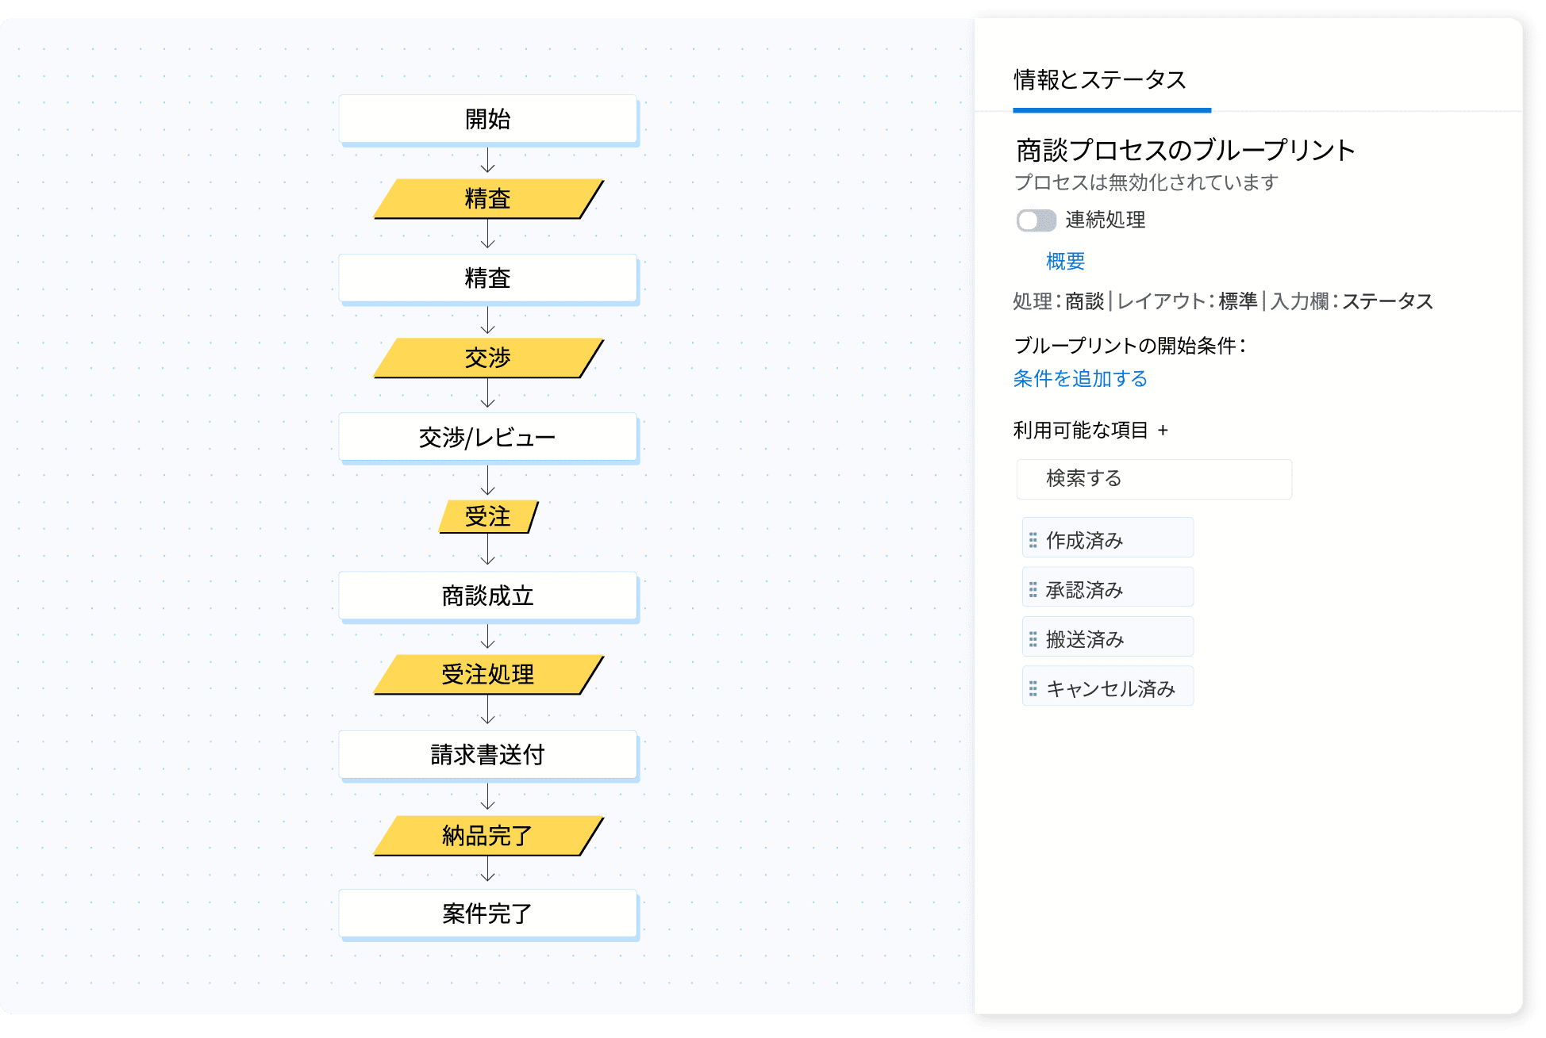Select the small yellow 受注 transition
This screenshot has width=1546, height=1038.
pos(487,516)
